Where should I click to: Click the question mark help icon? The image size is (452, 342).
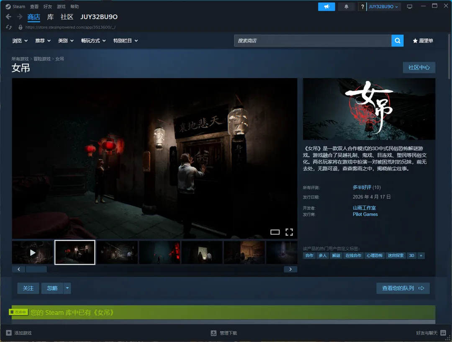point(362,6)
